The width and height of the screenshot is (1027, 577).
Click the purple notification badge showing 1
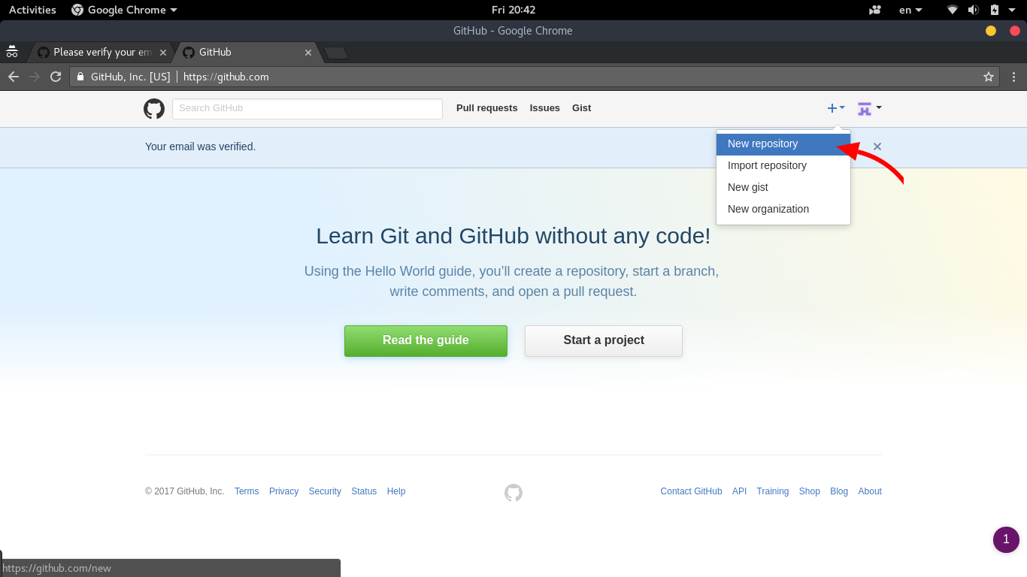point(1006,539)
